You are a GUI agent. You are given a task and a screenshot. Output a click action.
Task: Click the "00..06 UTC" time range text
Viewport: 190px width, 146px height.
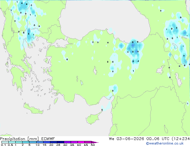click(x=158, y=139)
